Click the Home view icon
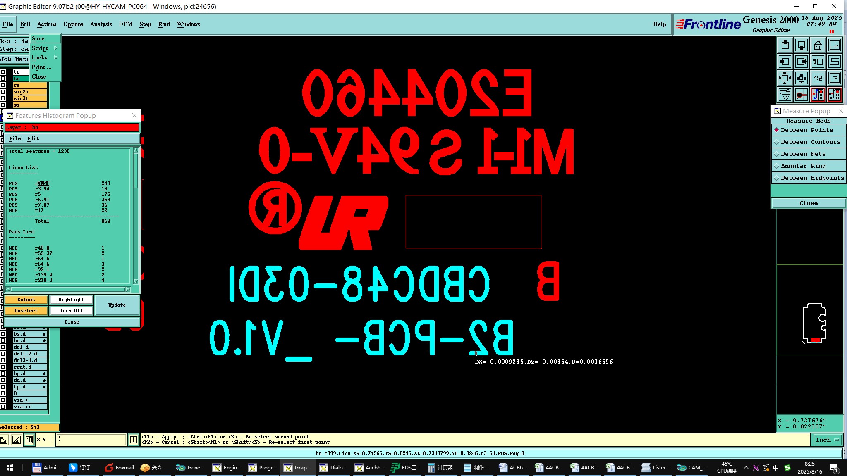Image resolution: width=847 pixels, height=476 pixels. (x=818, y=45)
